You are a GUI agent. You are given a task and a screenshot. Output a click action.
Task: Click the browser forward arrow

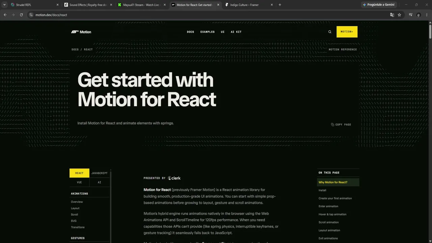click(13, 15)
